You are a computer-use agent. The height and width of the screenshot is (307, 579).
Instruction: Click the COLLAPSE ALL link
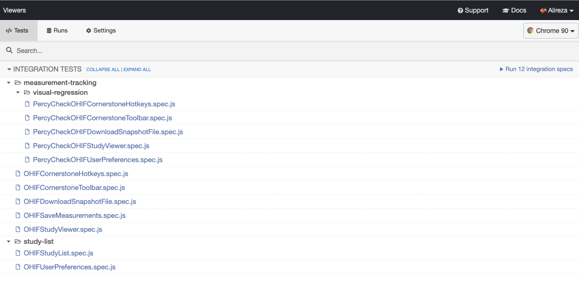[x=103, y=70]
